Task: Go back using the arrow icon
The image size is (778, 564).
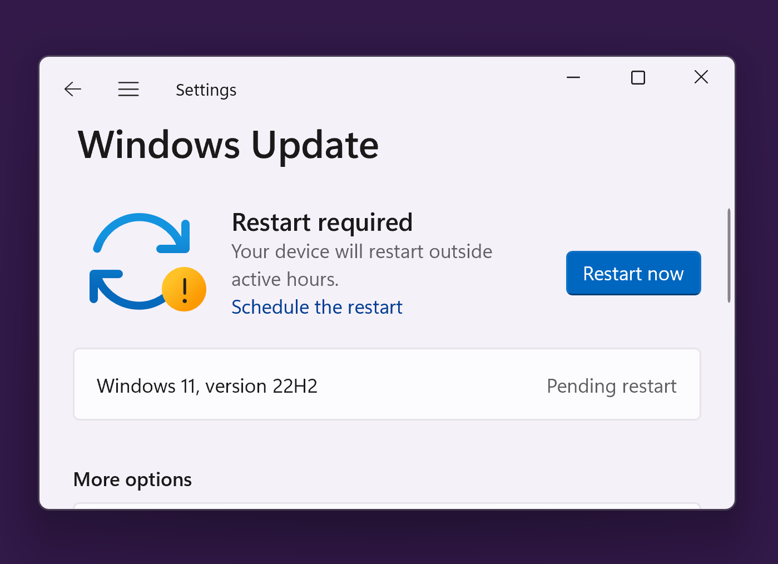Action: click(73, 89)
